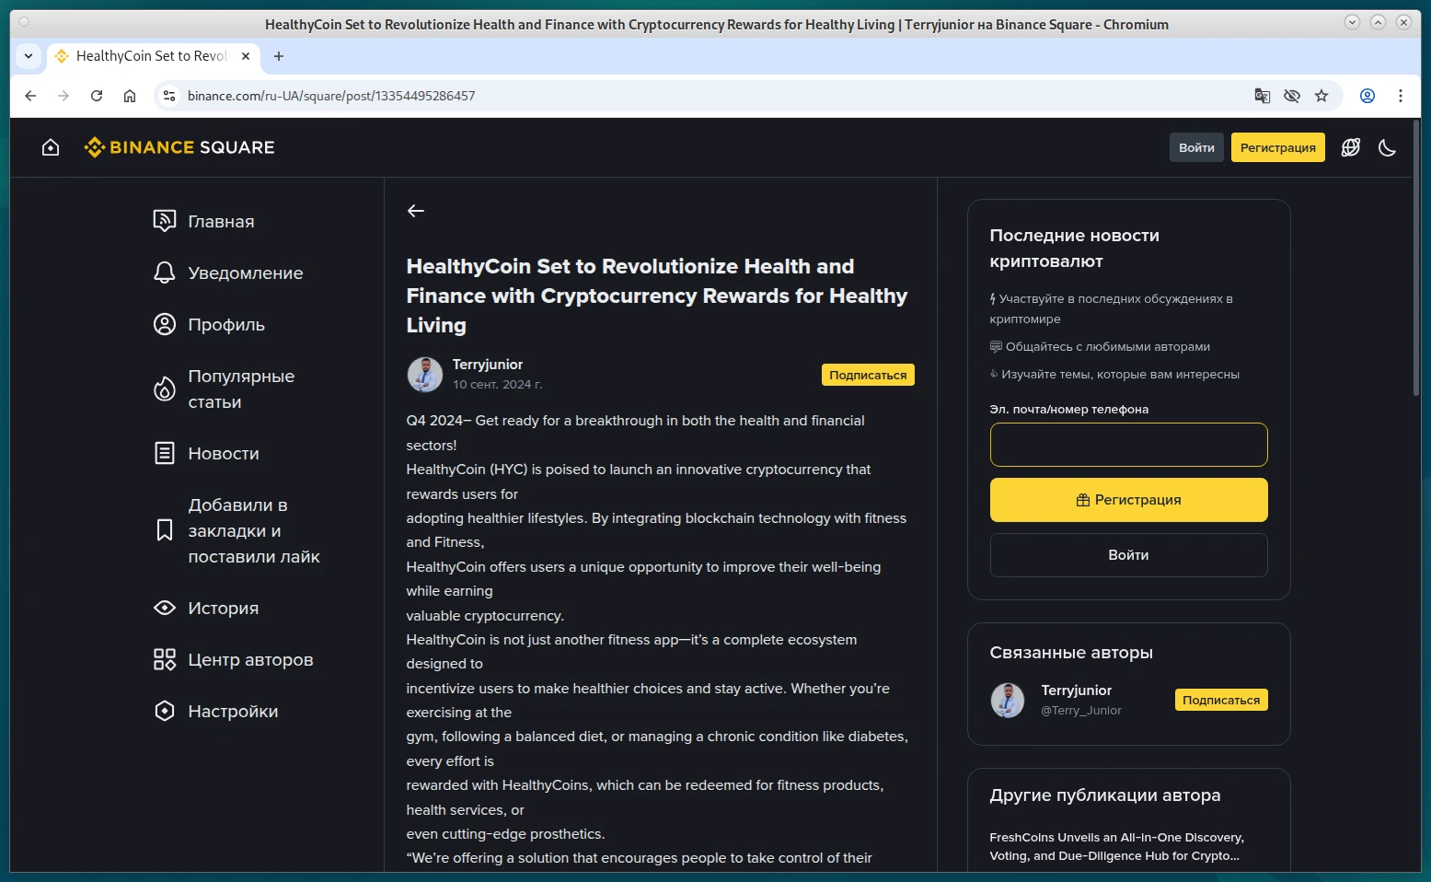
Task: Click the email or phone input field
Action: (1128, 445)
